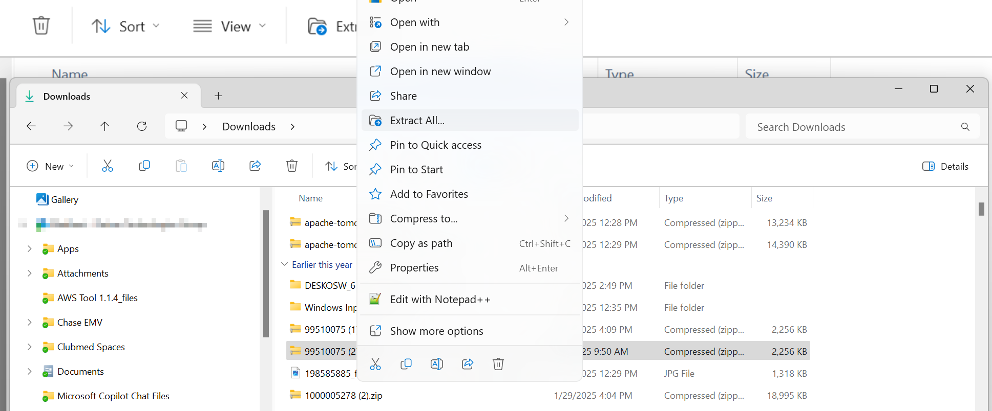Collapse the Earlier this year group

pyautogui.click(x=284, y=264)
